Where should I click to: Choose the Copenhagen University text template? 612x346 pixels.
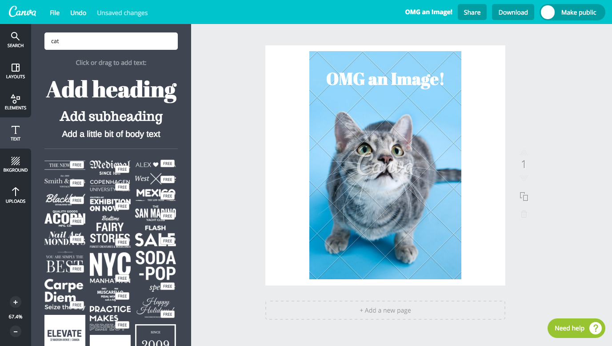click(x=110, y=185)
